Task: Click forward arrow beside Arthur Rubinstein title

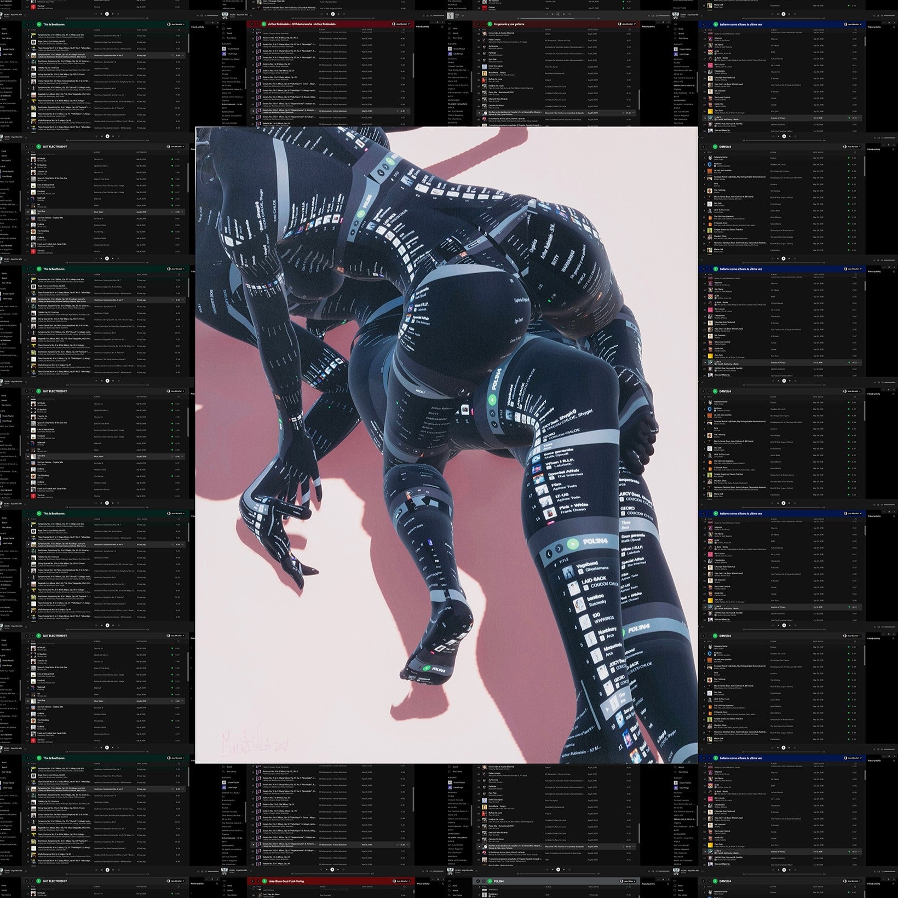Action: point(257,25)
